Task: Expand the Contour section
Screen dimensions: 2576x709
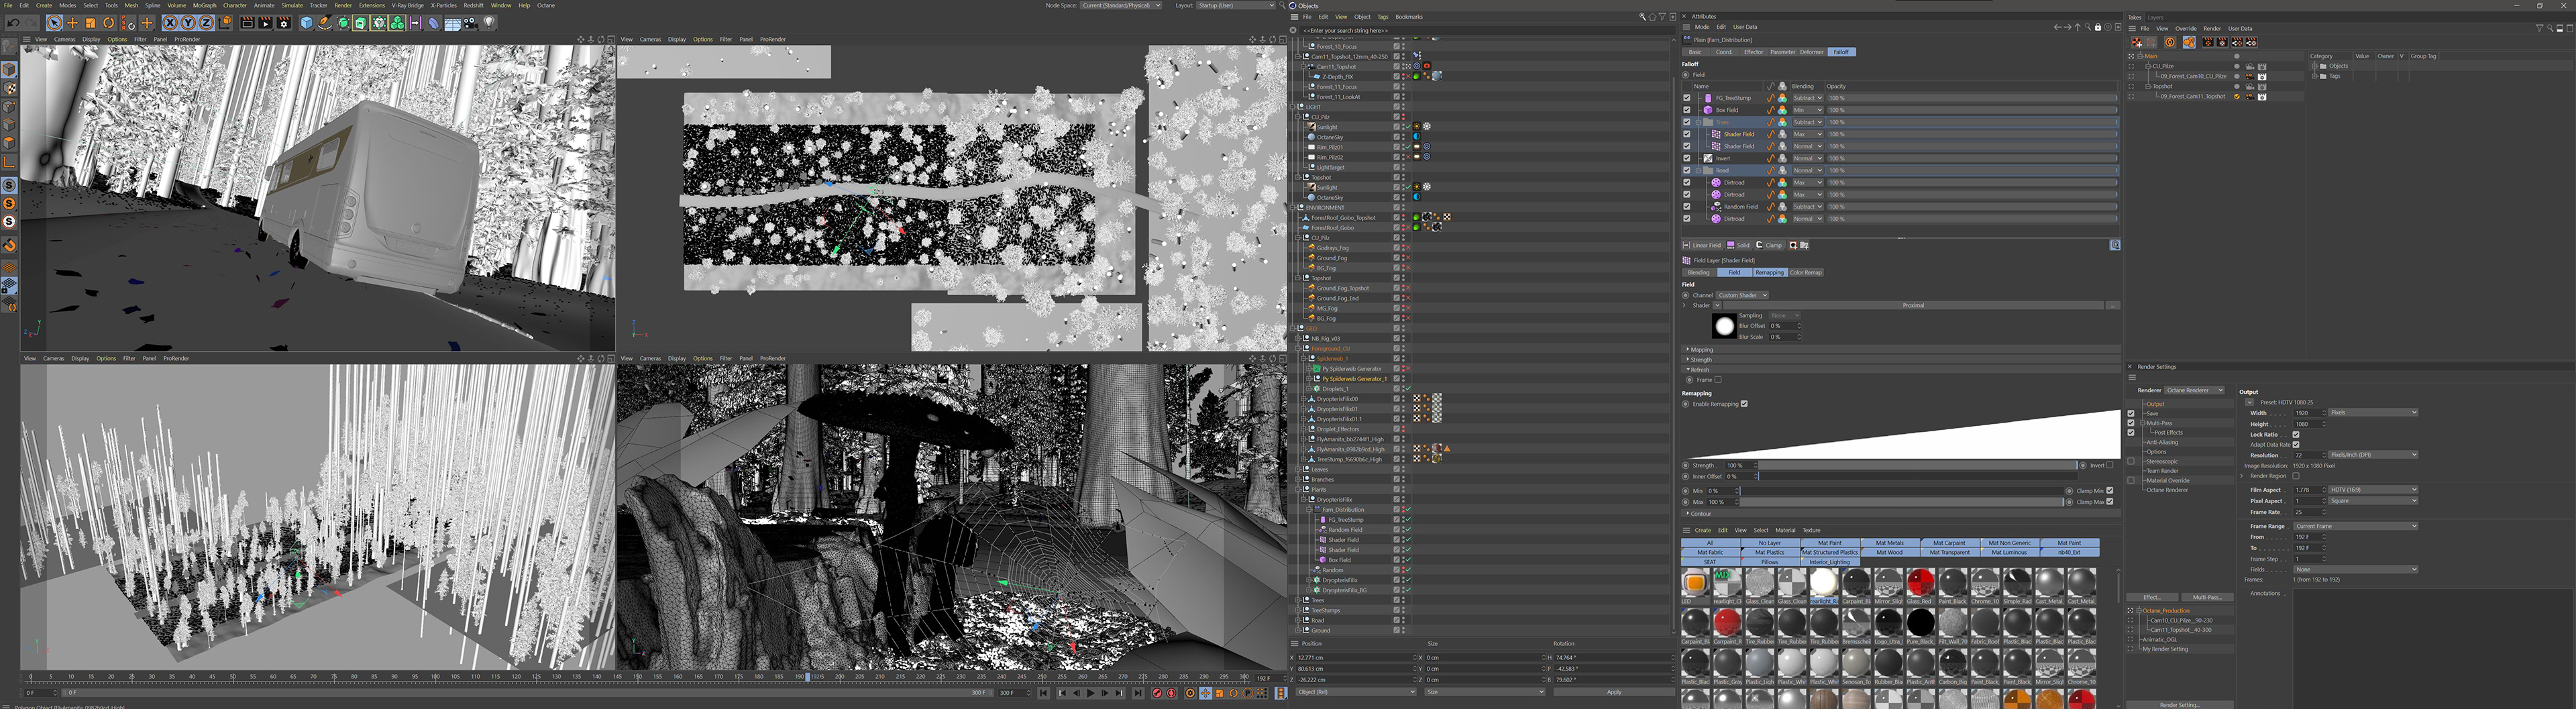Action: (x=1901, y=514)
